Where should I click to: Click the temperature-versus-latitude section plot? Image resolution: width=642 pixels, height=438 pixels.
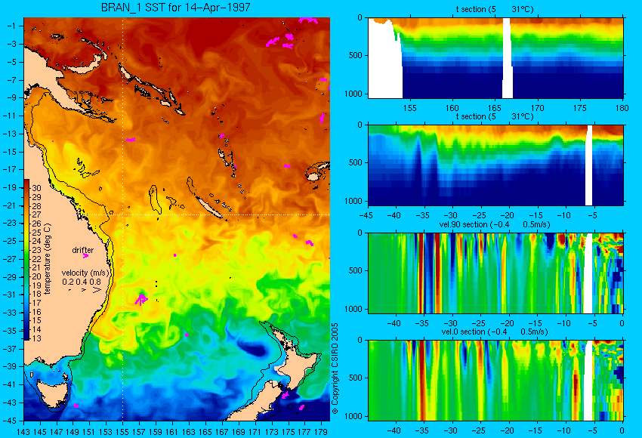pos(495,165)
